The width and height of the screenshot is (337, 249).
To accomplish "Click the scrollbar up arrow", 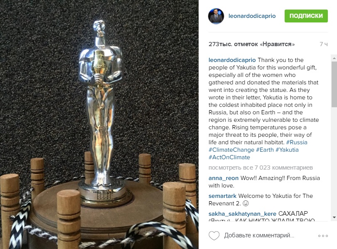I will tap(334, 58).
